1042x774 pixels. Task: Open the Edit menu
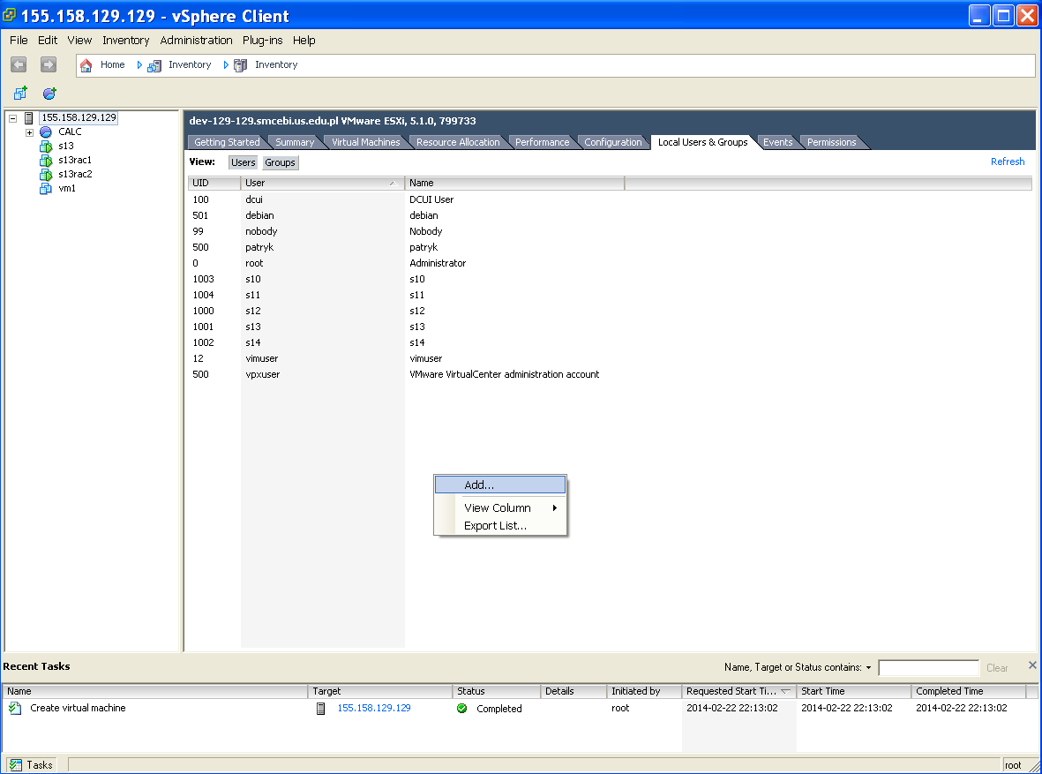point(47,41)
